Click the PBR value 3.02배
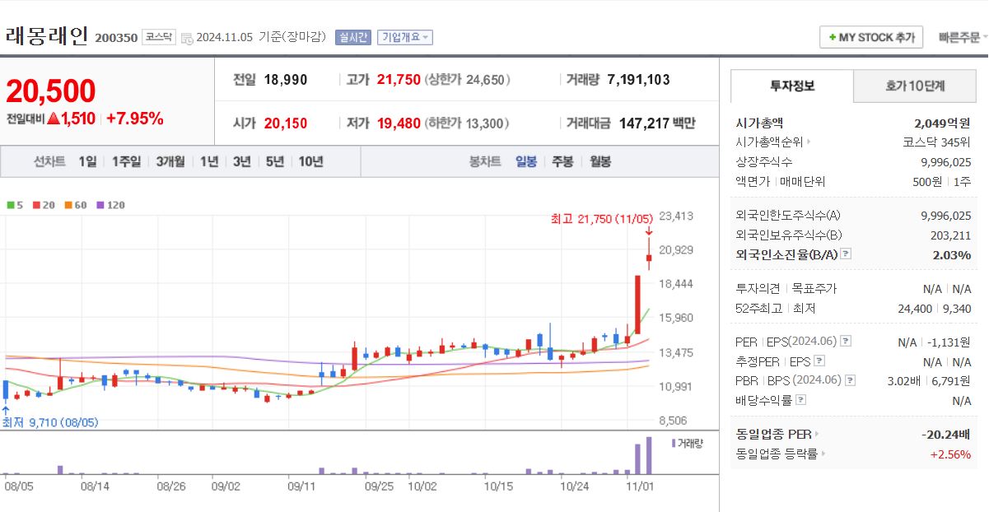The image size is (989, 512). coord(906,380)
